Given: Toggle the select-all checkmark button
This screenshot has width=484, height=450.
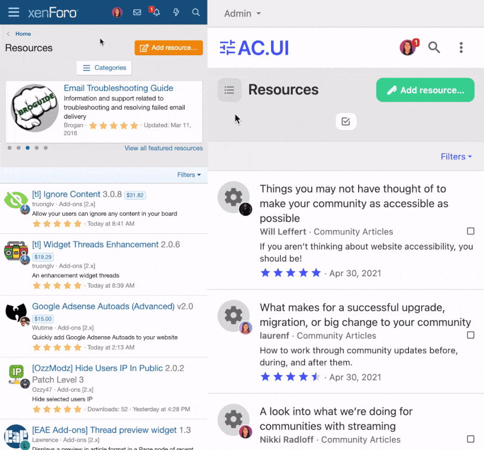Looking at the screenshot, I should click(346, 122).
